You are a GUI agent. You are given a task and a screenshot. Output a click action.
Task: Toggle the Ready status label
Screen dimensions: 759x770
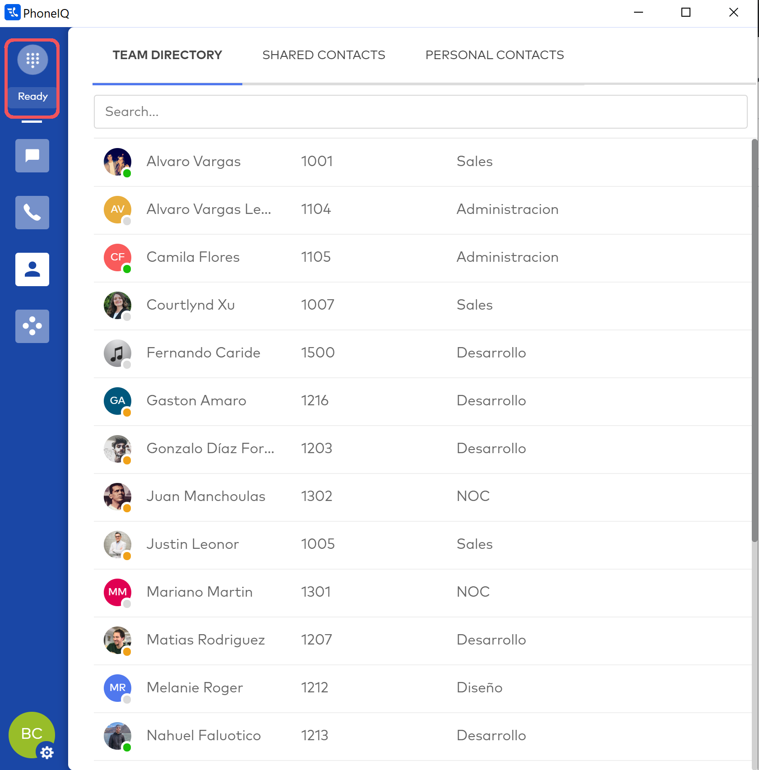click(32, 97)
